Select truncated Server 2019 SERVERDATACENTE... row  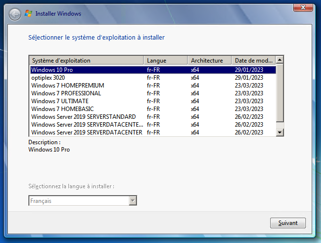87,125
